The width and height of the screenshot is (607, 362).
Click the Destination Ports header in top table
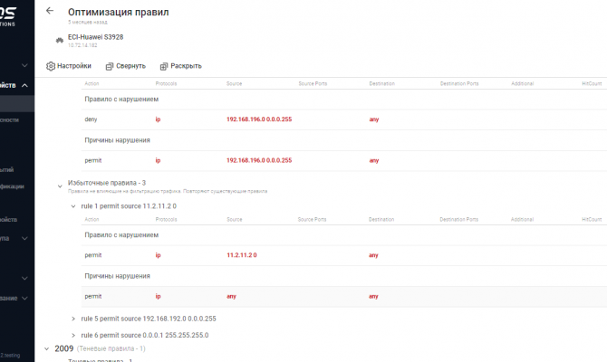(459, 83)
